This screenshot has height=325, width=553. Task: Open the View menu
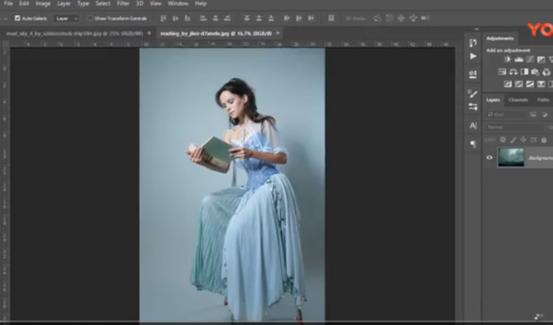coord(156,3)
